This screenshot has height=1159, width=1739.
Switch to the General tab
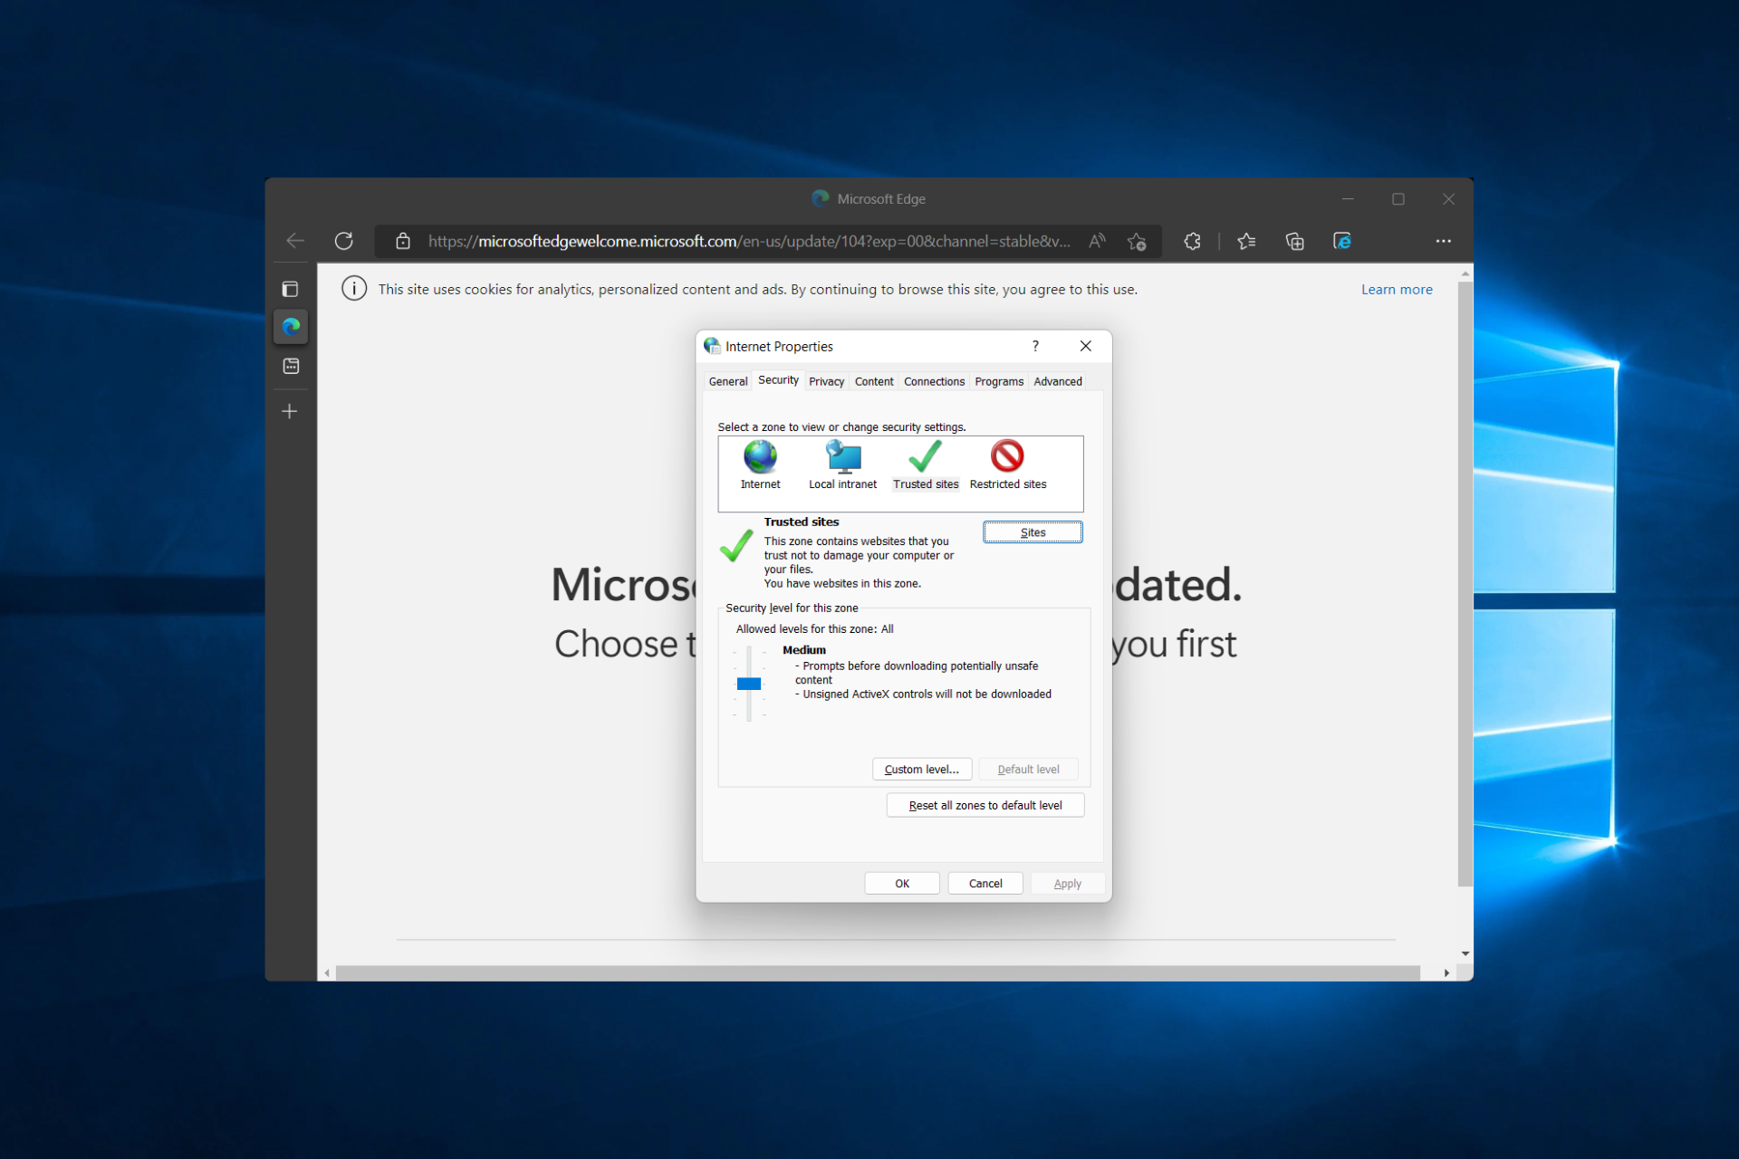(728, 381)
